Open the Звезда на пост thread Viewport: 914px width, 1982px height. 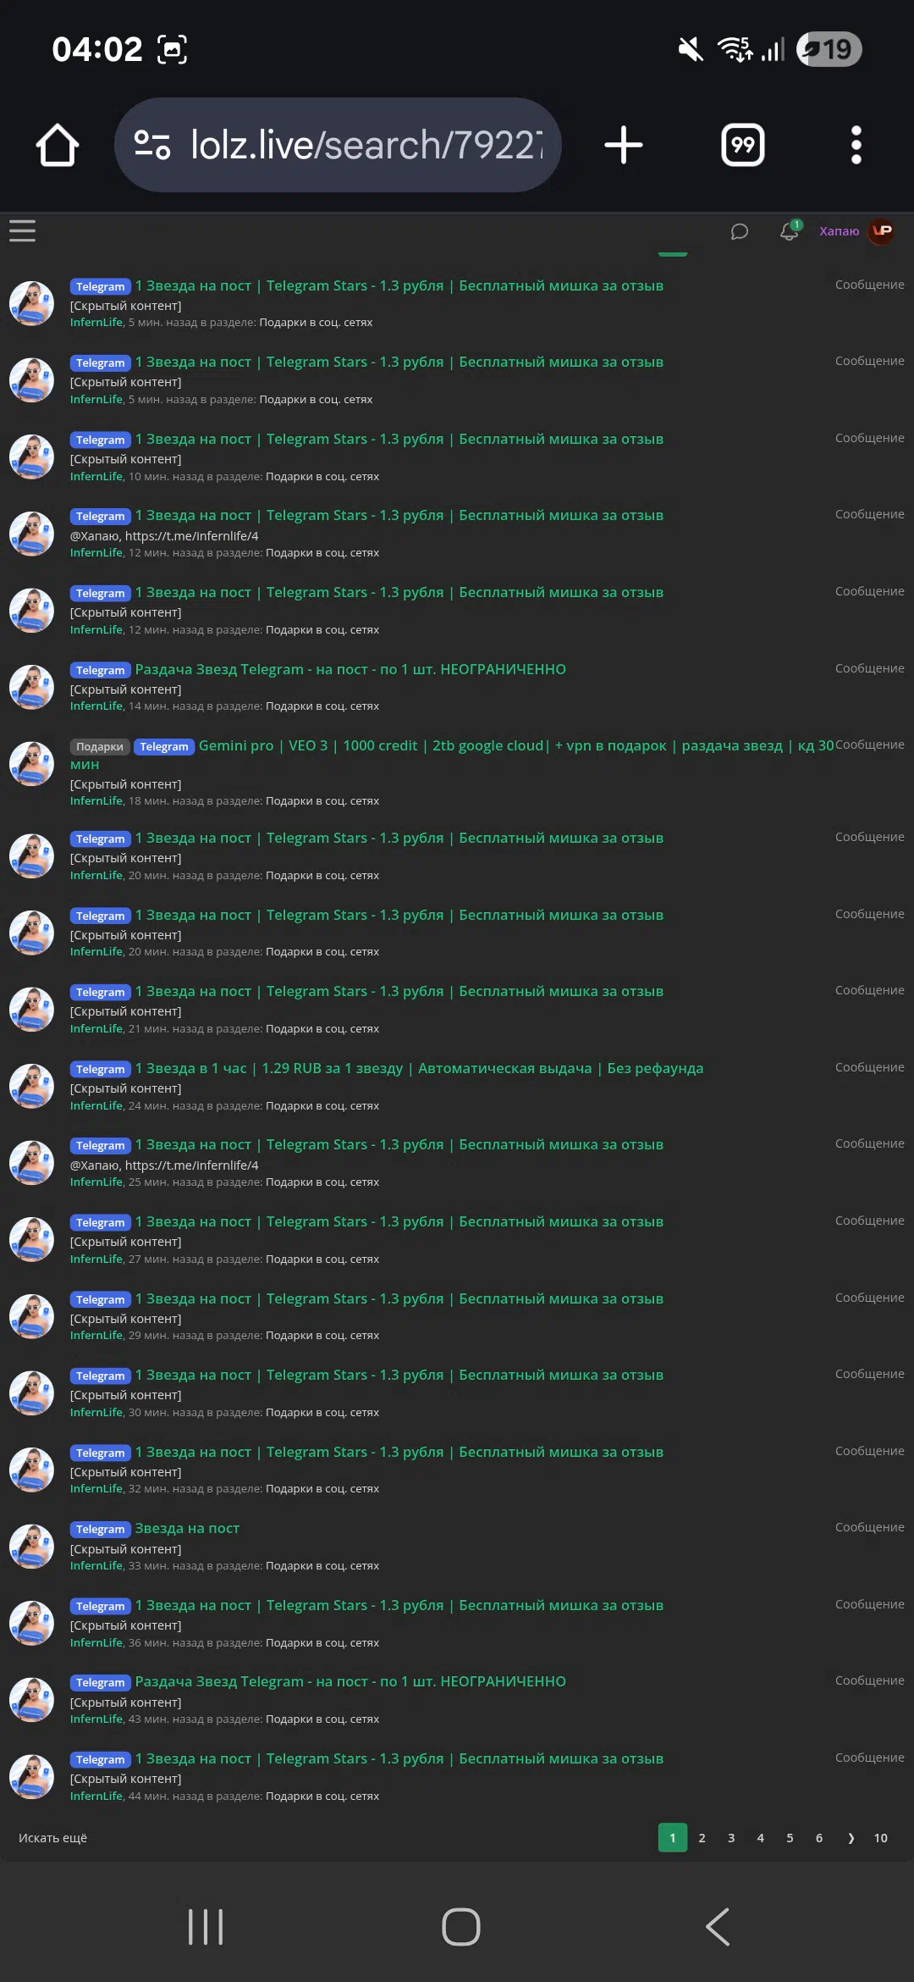point(187,1528)
